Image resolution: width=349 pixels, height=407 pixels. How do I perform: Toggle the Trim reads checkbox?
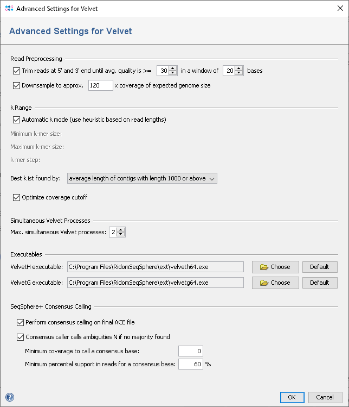pyautogui.click(x=16, y=71)
